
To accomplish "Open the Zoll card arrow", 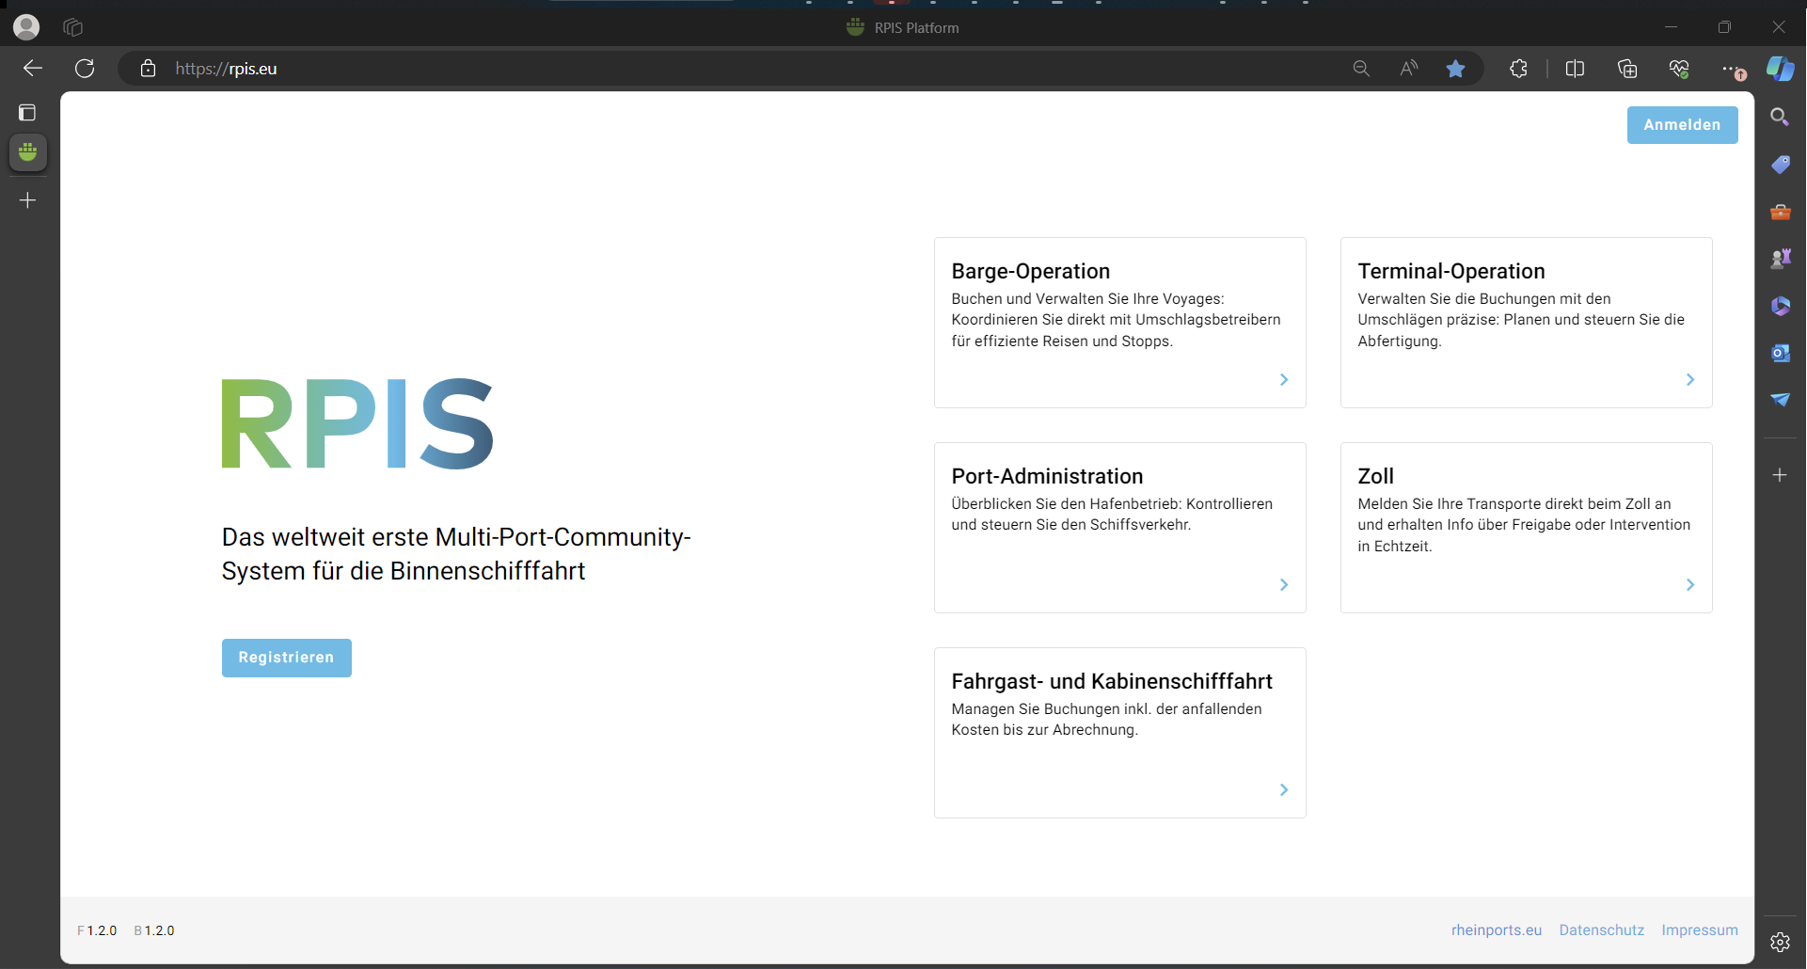I will (1689, 585).
